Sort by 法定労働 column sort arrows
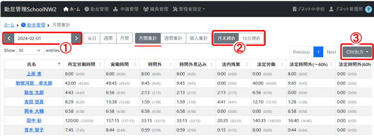The image size is (374, 136). [x=282, y=64]
